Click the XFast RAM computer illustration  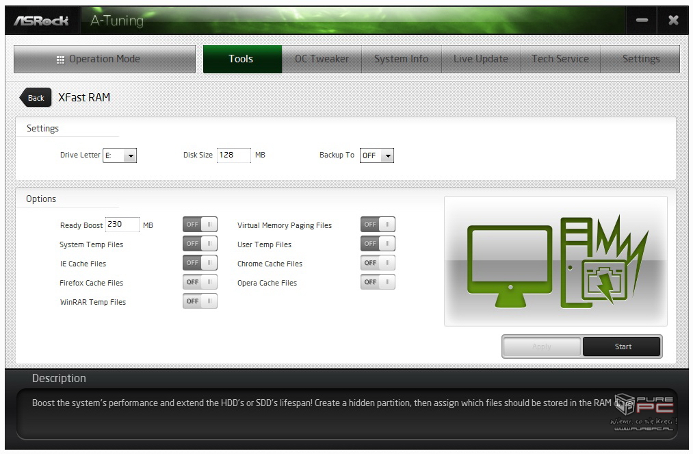pyautogui.click(x=555, y=261)
